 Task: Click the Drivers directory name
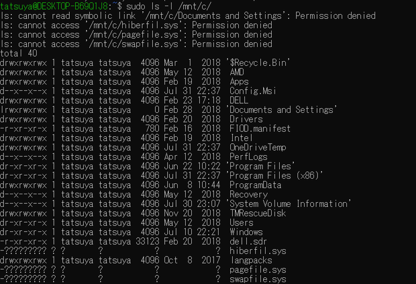246,119
